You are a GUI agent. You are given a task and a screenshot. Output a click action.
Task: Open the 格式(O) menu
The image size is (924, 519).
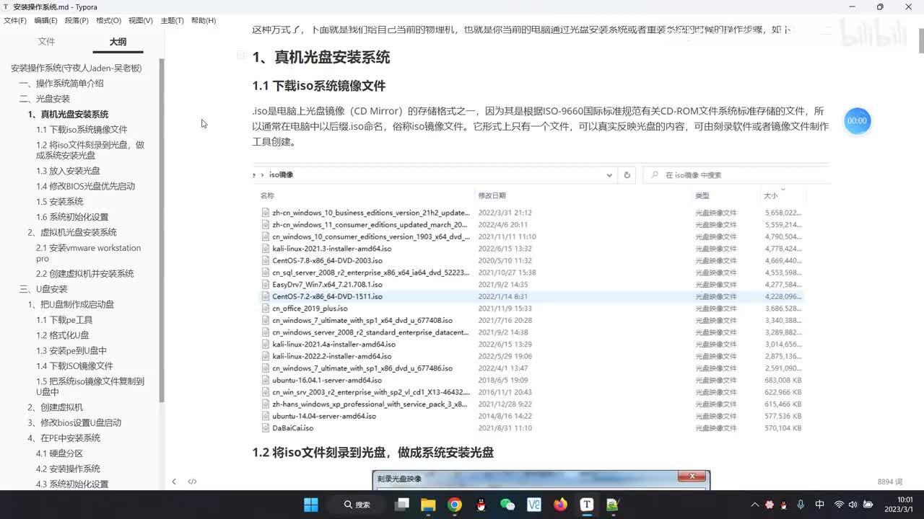pyautogui.click(x=109, y=20)
